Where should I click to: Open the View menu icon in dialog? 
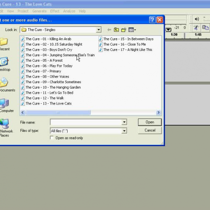click(132, 30)
